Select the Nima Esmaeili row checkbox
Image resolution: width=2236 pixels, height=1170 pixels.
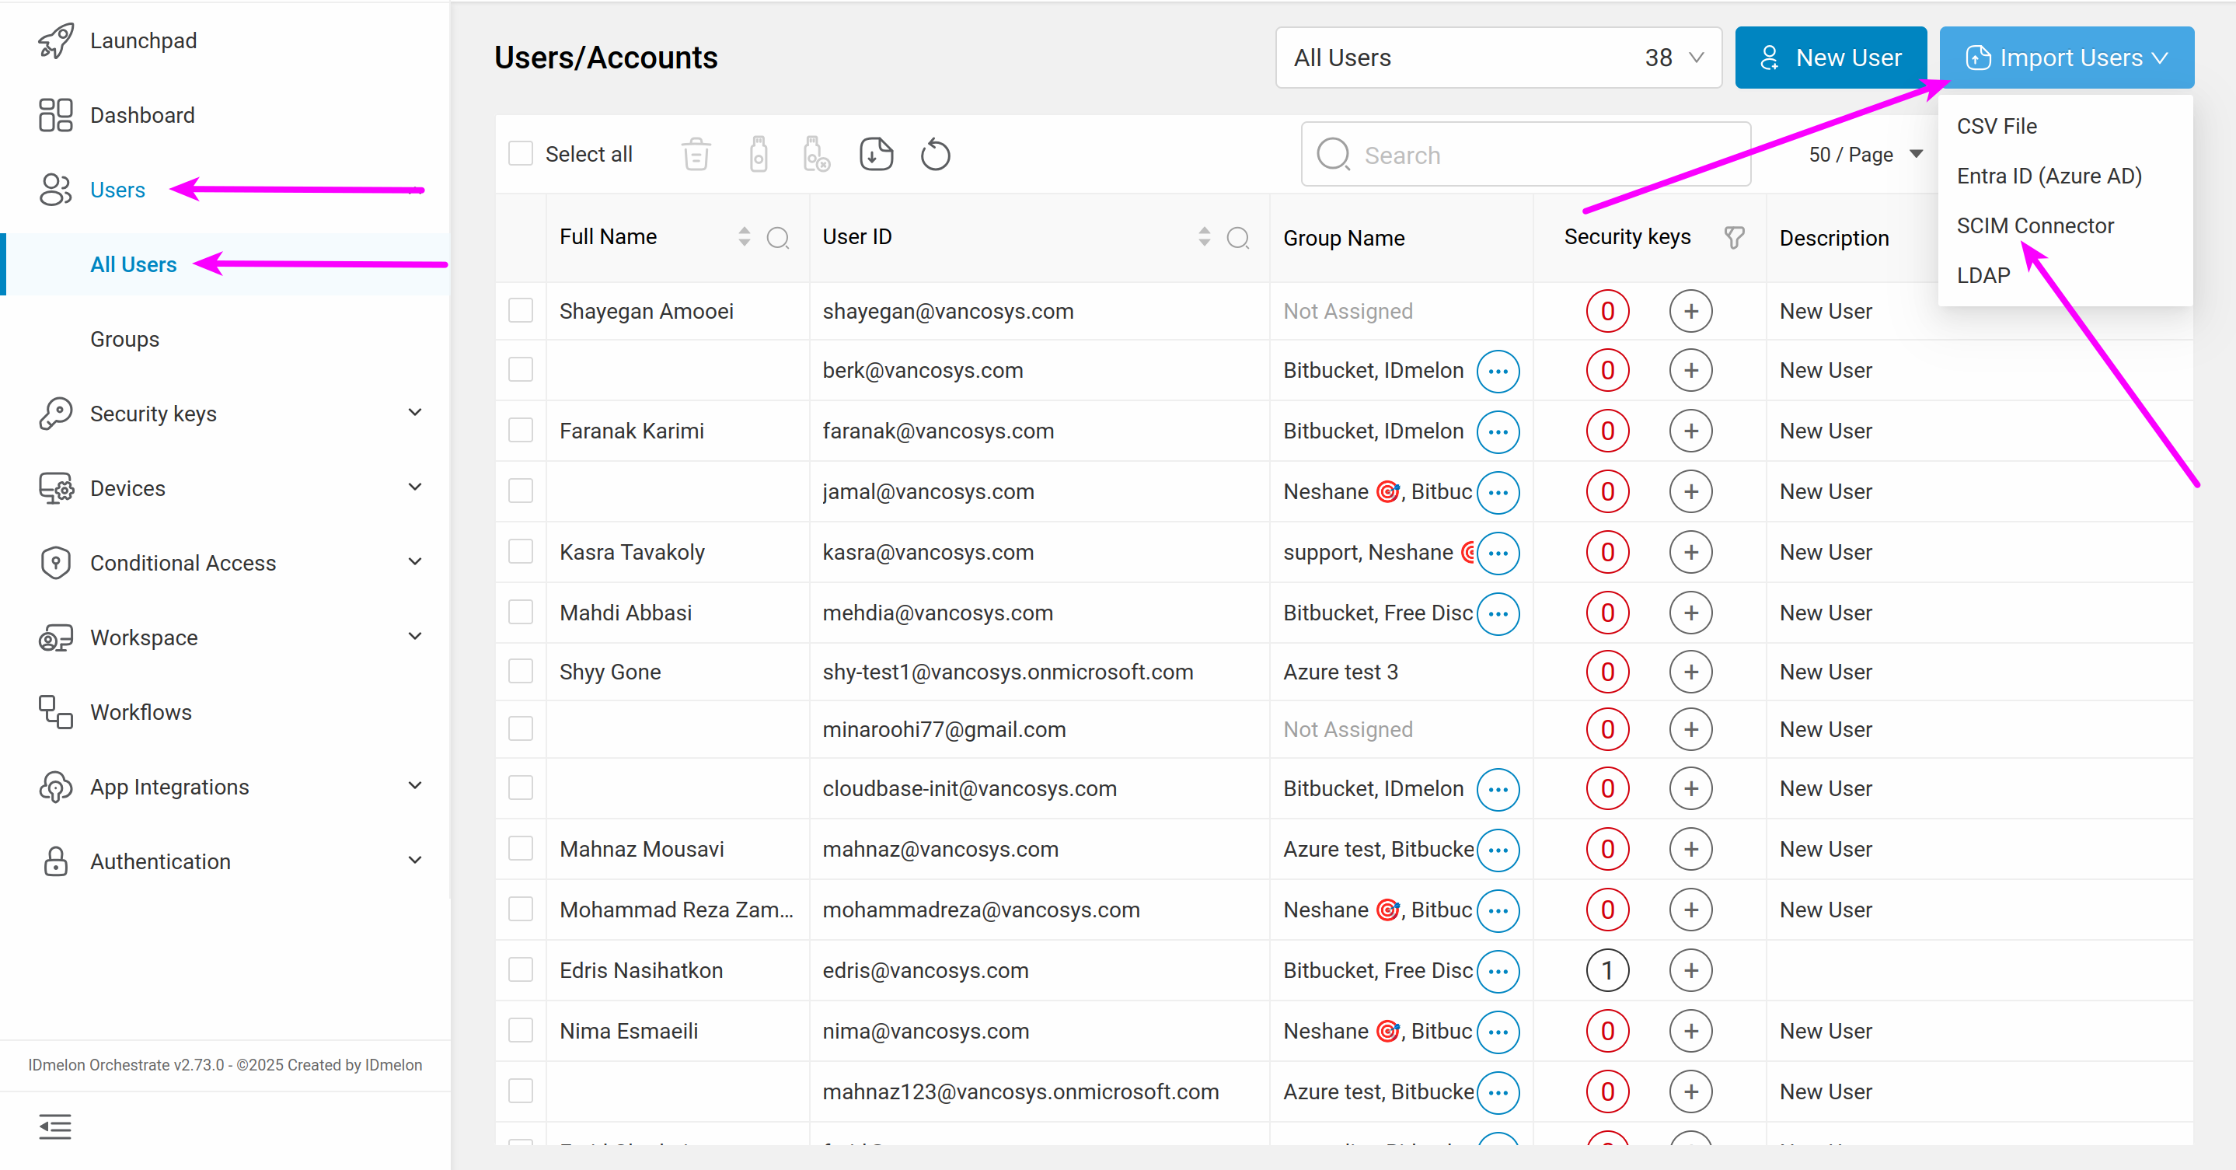click(521, 1030)
